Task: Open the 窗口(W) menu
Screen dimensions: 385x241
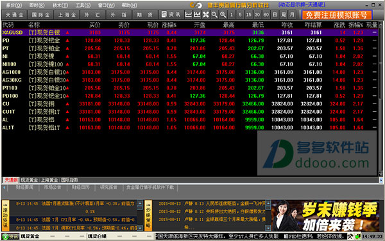Action: [x=107, y=5]
